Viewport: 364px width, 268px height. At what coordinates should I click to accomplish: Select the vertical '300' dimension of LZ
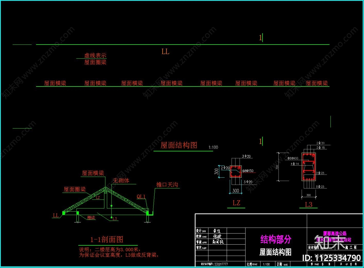pyautogui.click(x=216, y=171)
